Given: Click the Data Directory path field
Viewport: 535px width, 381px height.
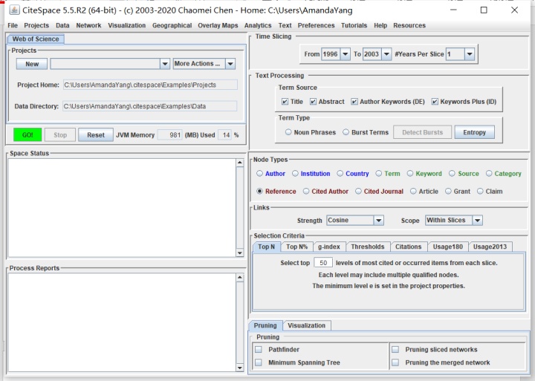Looking at the screenshot, I should tap(149, 106).
